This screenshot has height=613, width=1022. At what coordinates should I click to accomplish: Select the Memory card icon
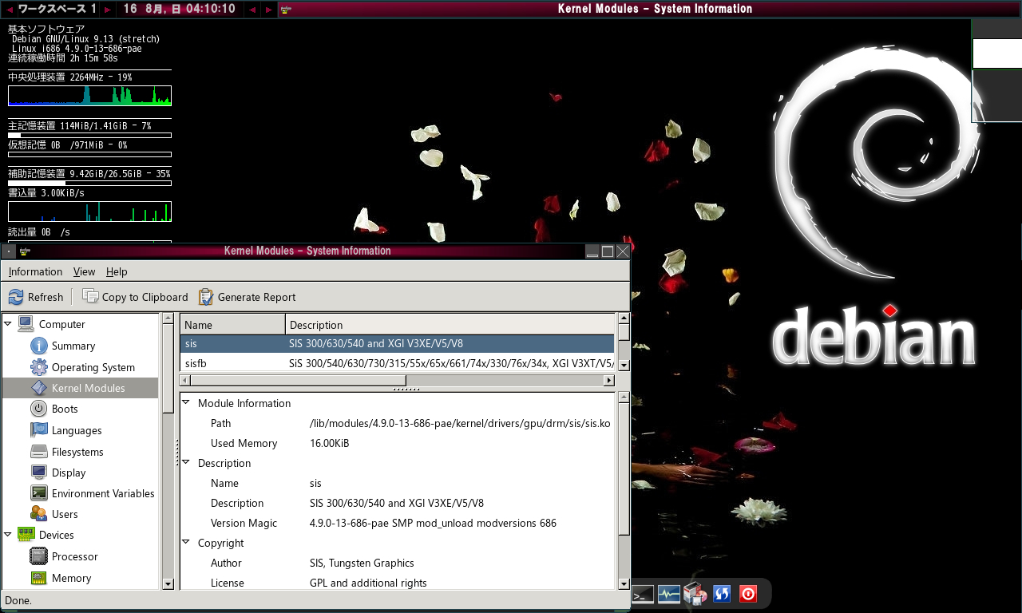(x=39, y=578)
